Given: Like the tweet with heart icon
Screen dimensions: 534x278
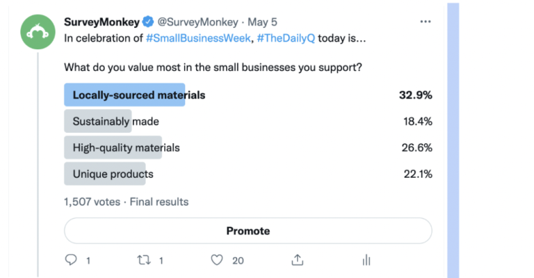Looking at the screenshot, I should click(217, 260).
